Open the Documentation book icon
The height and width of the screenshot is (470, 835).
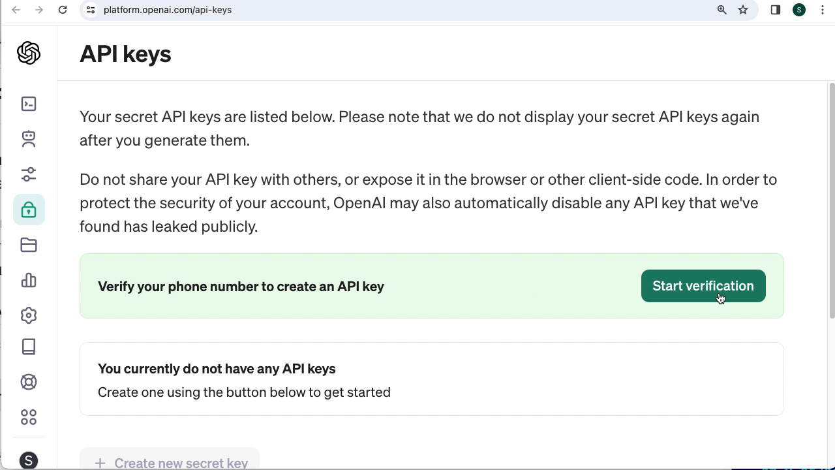click(29, 347)
